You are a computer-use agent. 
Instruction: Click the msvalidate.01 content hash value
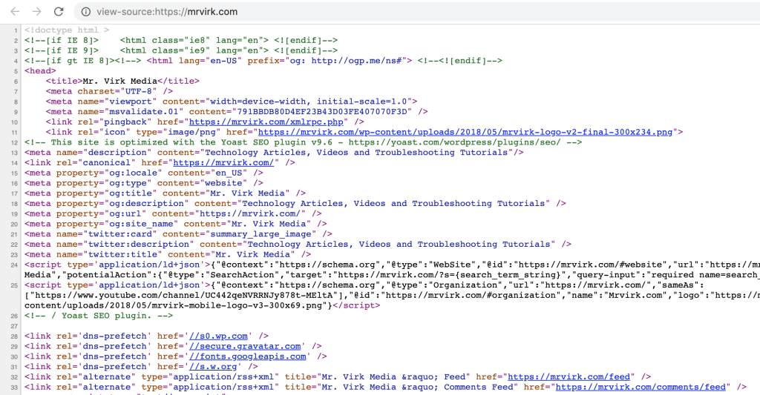click(x=321, y=111)
